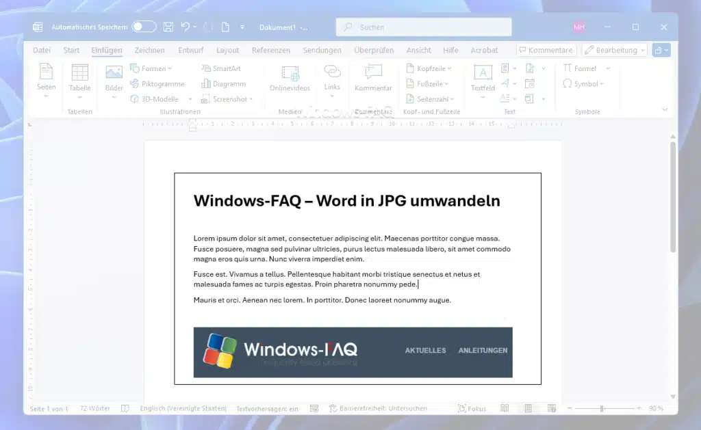
Task: Click the Suchen search field
Action: pyautogui.click(x=424, y=27)
